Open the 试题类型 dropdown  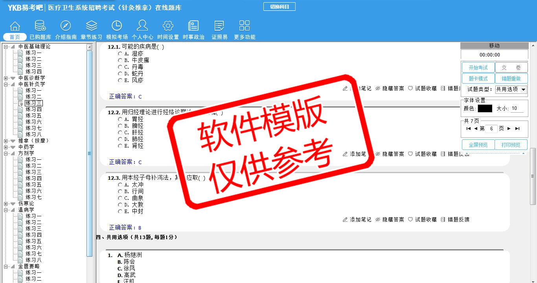[523, 89]
